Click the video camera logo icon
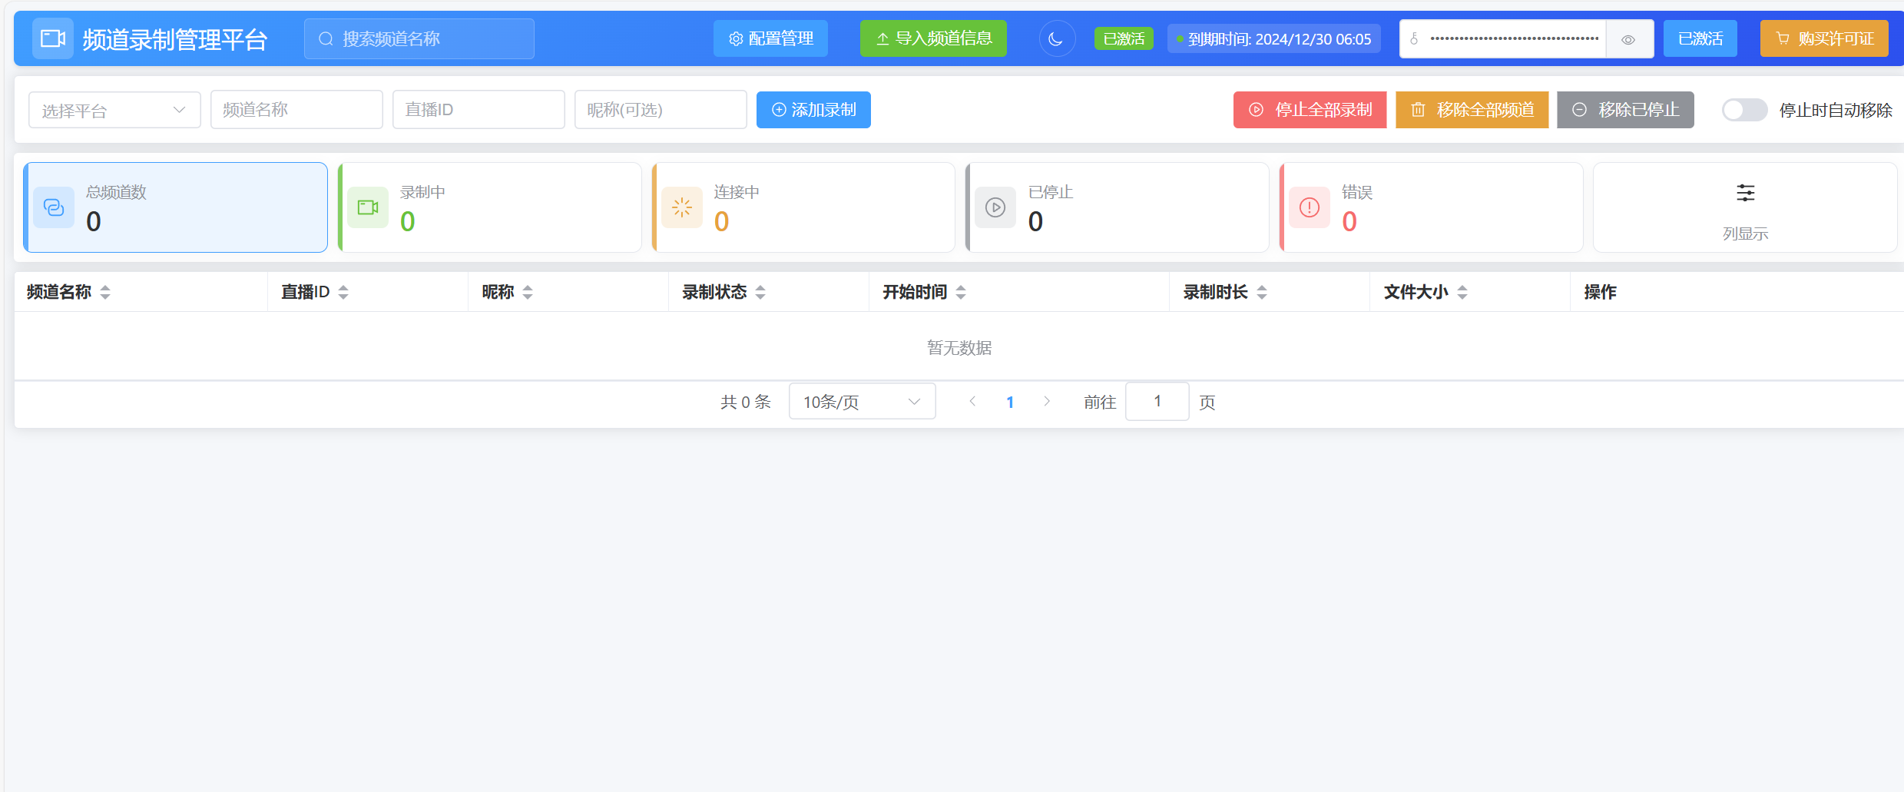 point(52,38)
